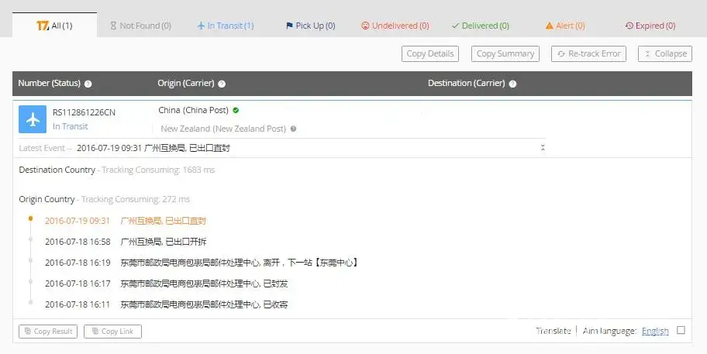Click the help icon next to Origin (Carrier)
Screen dimensions: 707x354
point(222,84)
